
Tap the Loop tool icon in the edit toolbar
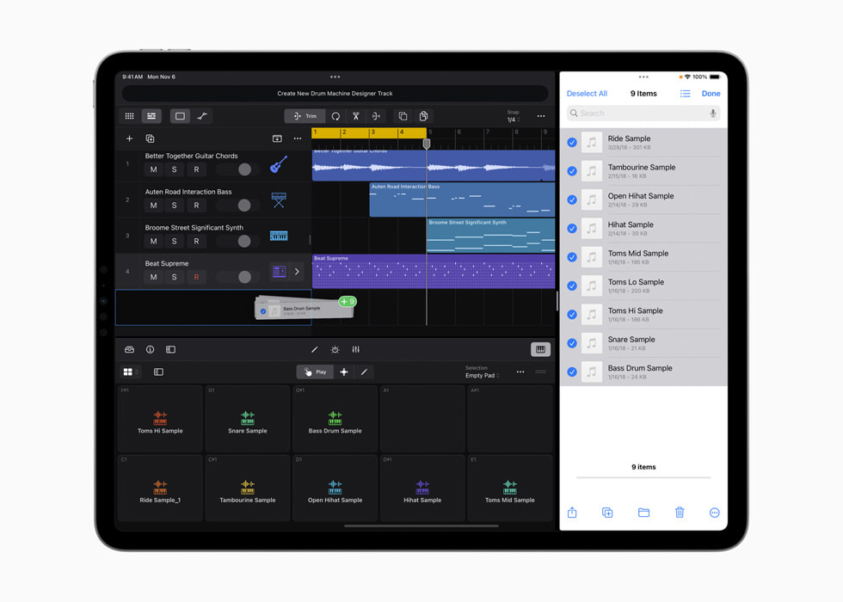click(x=334, y=115)
